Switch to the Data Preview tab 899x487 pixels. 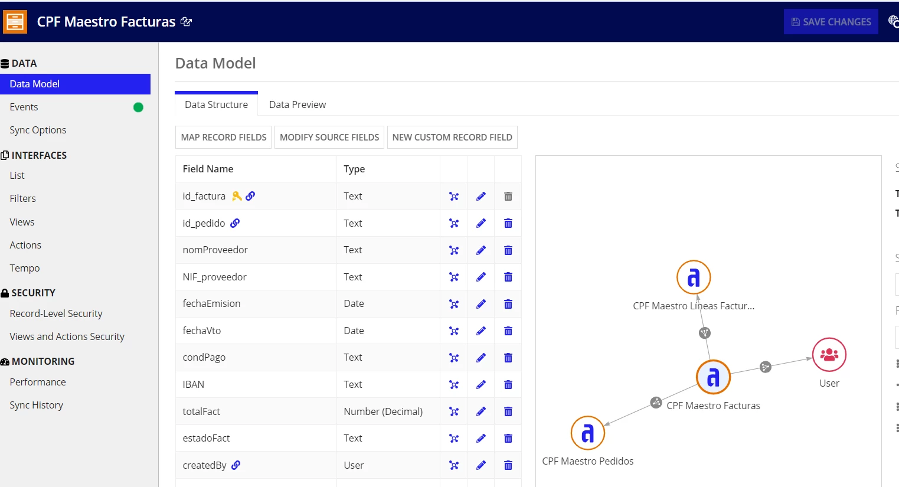click(298, 104)
